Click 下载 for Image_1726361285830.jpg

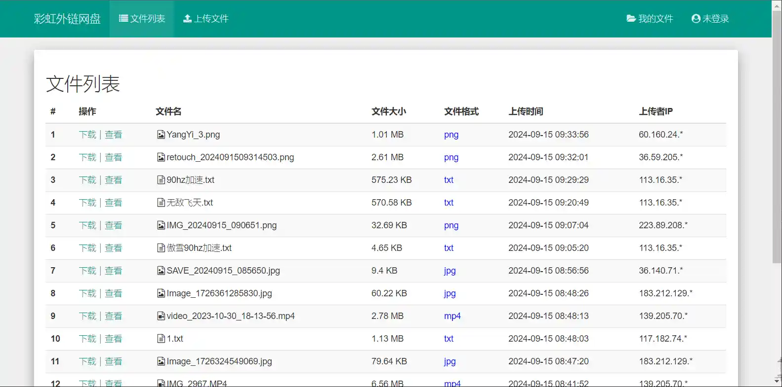(x=87, y=293)
